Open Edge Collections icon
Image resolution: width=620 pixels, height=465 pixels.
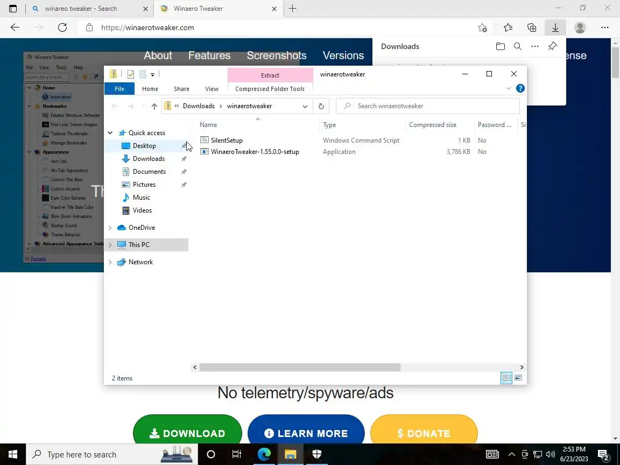tap(532, 27)
